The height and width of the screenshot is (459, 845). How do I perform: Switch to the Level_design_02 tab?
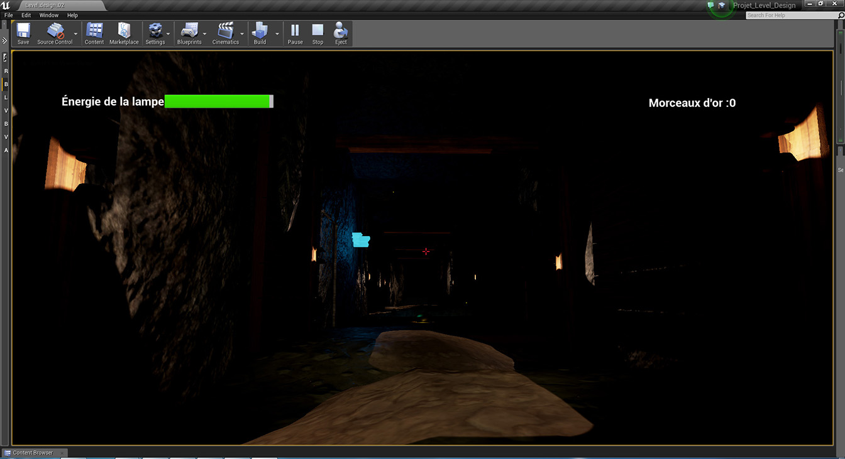44,5
